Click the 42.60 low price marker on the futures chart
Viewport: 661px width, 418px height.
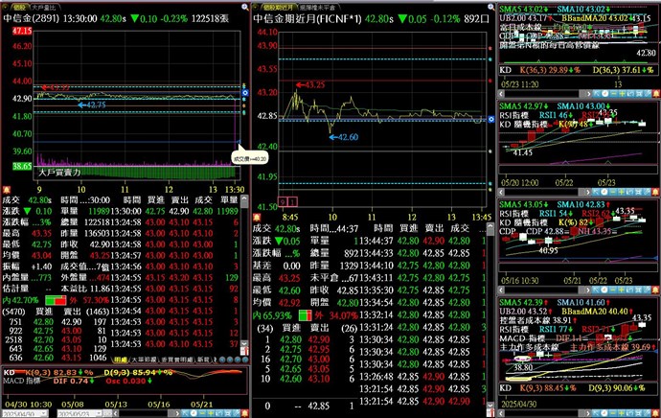pos(344,137)
